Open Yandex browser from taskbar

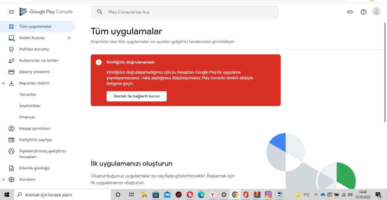(x=212, y=195)
